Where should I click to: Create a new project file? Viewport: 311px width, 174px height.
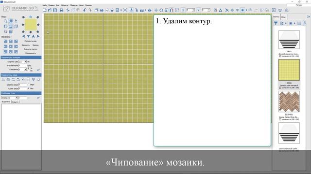[45, 10]
